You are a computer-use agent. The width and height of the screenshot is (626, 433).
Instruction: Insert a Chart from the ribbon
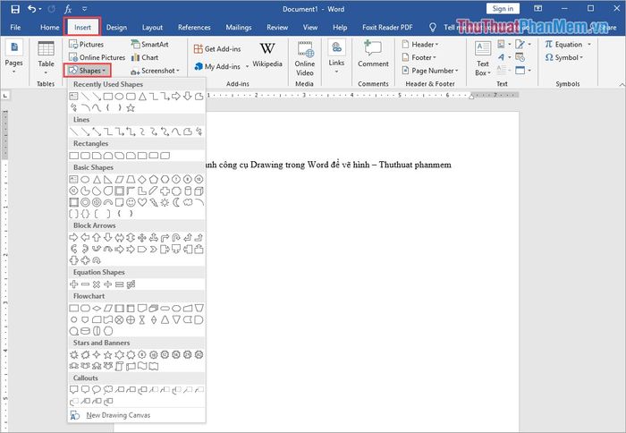click(144, 57)
